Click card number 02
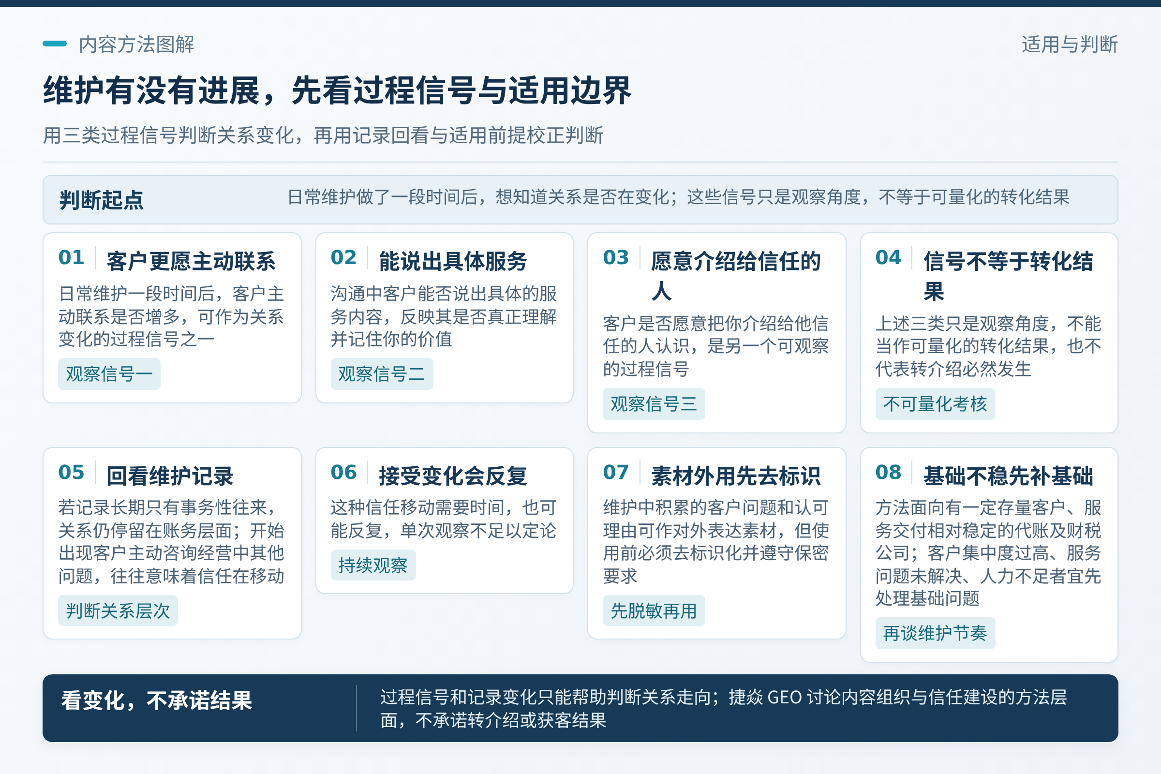Viewport: 1161px width, 774px height. (343, 258)
